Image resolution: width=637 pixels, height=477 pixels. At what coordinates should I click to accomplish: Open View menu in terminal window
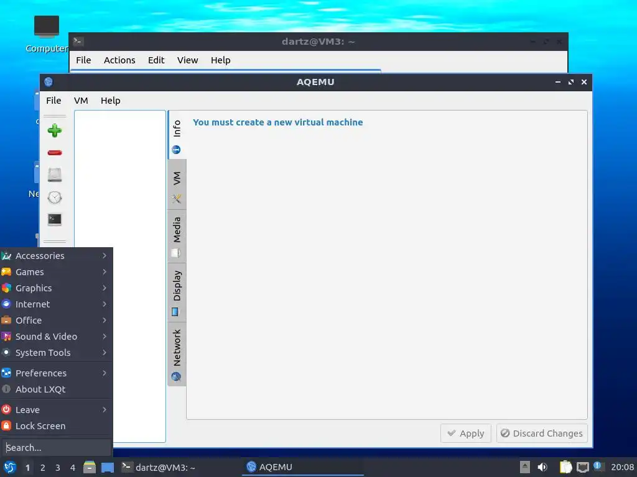(x=187, y=60)
